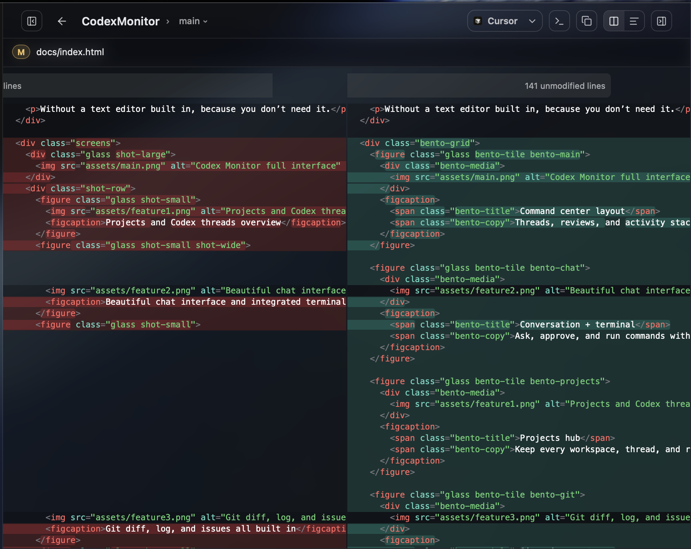The height and width of the screenshot is (549, 691).
Task: Select the split diff view icon
Action: click(613, 21)
